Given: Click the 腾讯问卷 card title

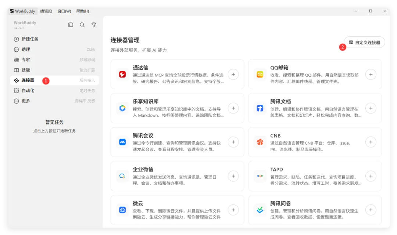Looking at the screenshot, I should 280,203.
